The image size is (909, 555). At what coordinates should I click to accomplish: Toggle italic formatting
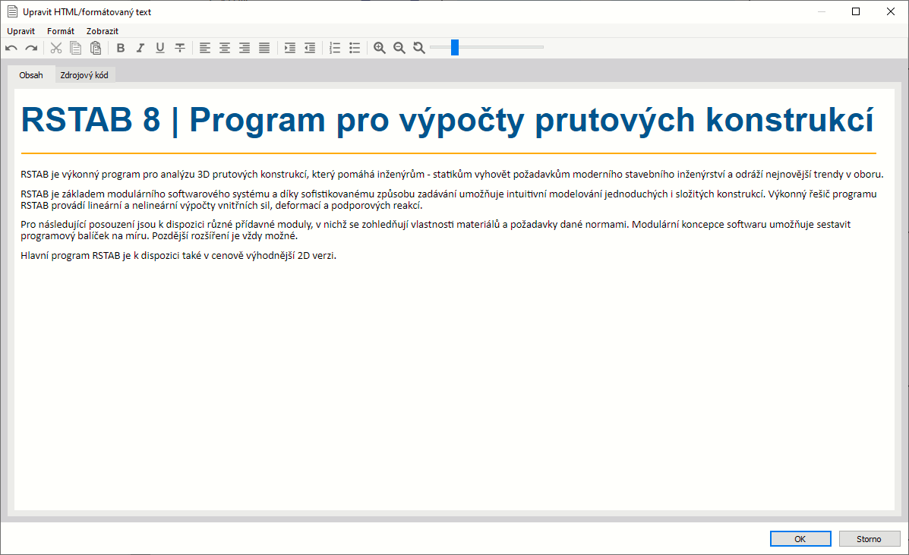140,47
